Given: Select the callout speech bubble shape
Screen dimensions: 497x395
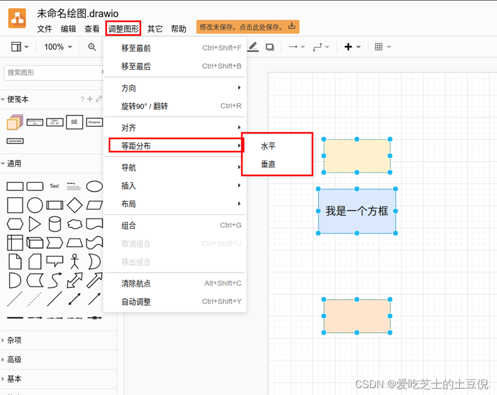Looking at the screenshot, I should pos(55,262).
